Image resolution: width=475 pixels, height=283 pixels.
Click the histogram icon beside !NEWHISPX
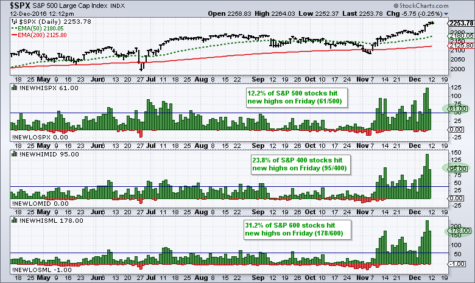[x=14, y=88]
